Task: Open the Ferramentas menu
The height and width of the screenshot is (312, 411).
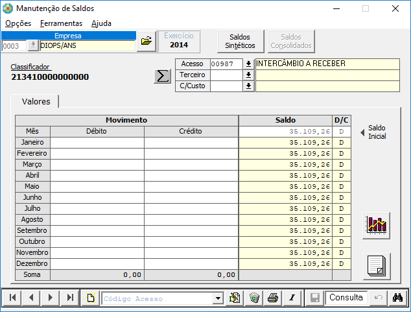Action: 61,23
